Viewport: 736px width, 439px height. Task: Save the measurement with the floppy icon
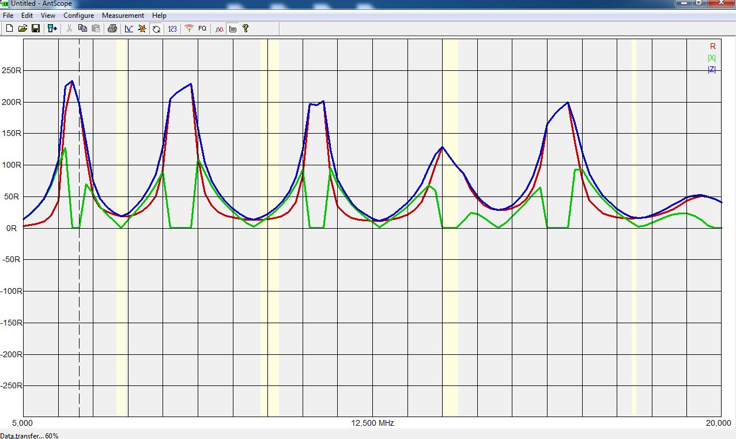pyautogui.click(x=35, y=28)
